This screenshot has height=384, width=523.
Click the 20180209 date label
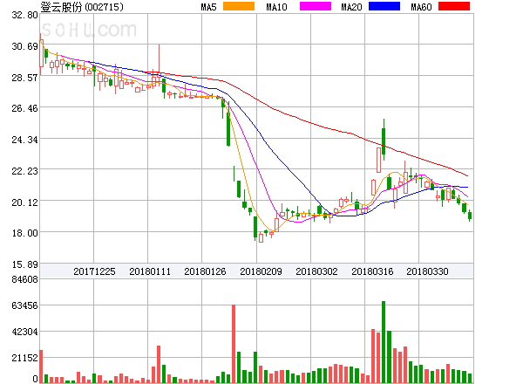point(261,271)
